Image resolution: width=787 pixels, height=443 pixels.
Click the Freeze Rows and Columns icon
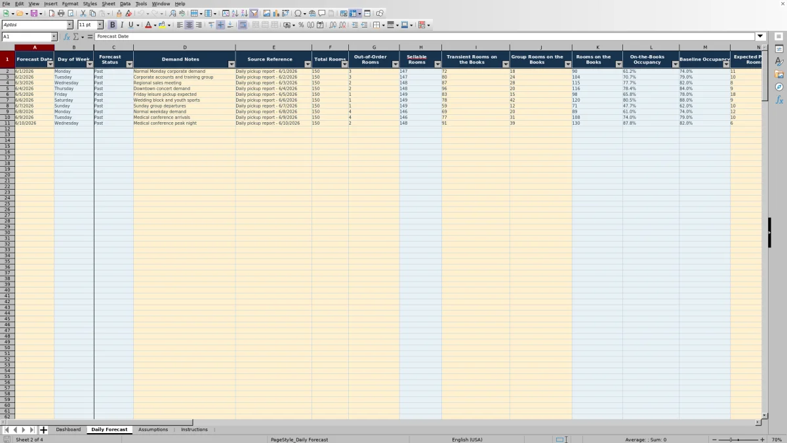[x=353, y=13]
